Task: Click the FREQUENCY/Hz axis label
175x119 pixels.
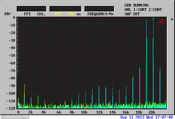Action: click(100, 14)
